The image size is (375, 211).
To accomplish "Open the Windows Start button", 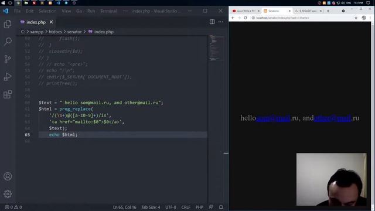I will [3, 3].
